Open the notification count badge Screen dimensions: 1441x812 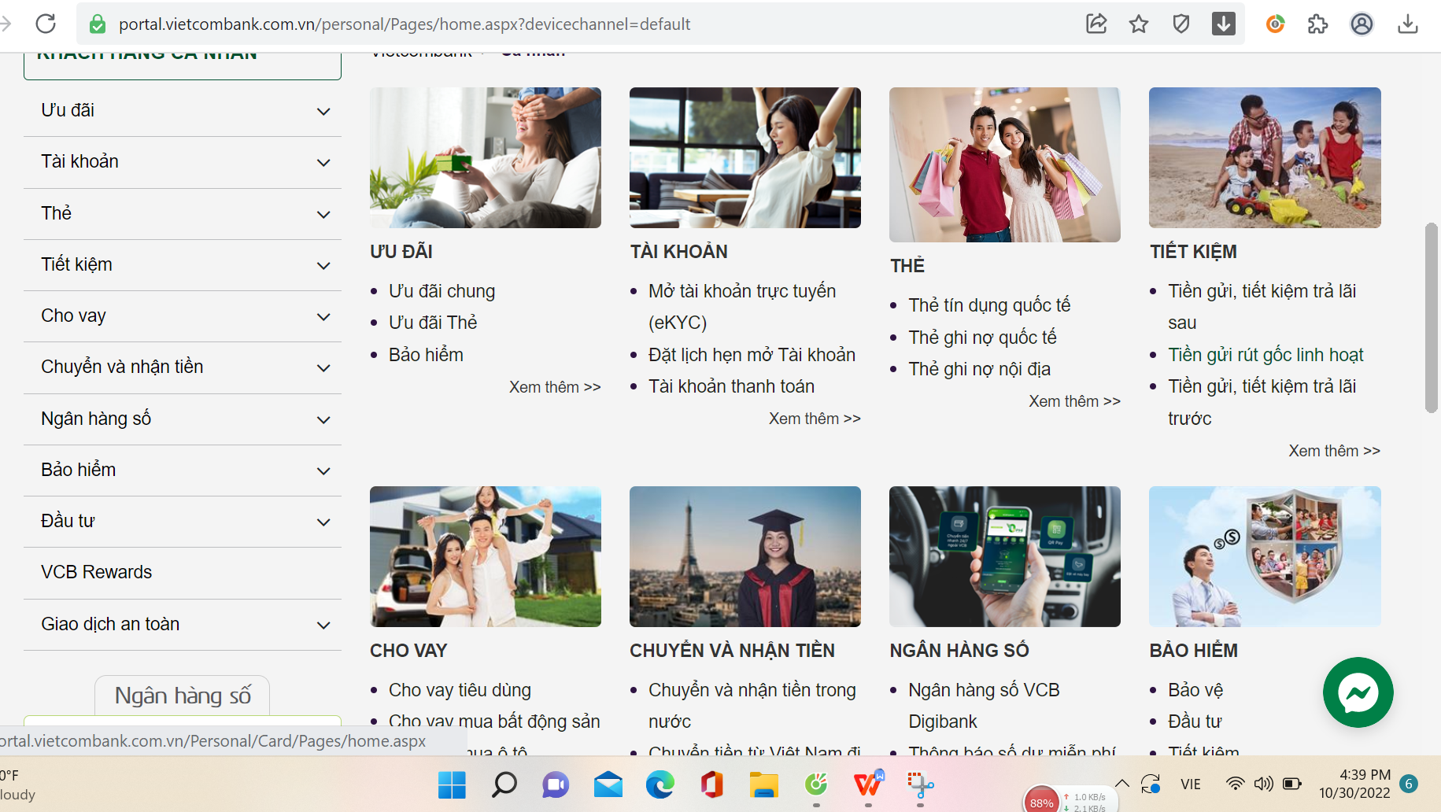(x=1409, y=784)
